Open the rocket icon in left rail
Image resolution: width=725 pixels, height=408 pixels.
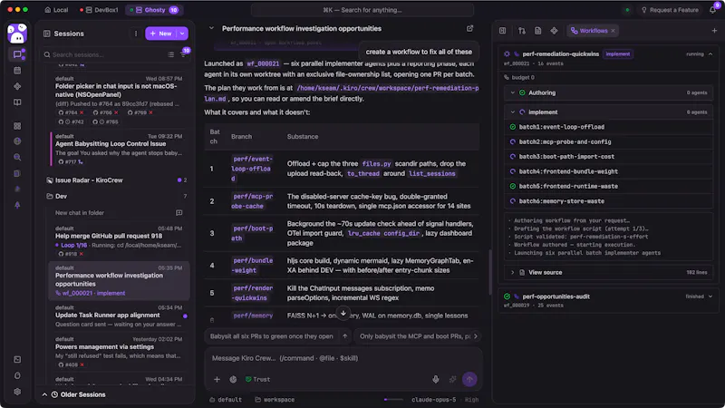17,205
